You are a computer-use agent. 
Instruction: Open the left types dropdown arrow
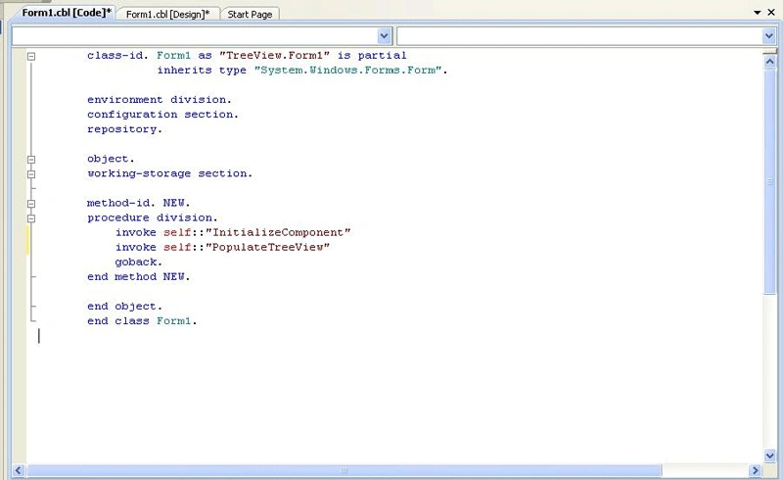tap(384, 36)
